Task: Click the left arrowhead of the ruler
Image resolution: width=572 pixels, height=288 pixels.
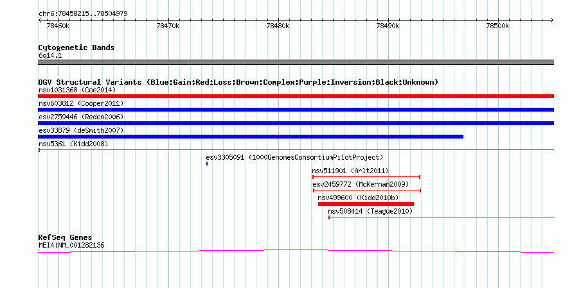Action: coord(40,21)
